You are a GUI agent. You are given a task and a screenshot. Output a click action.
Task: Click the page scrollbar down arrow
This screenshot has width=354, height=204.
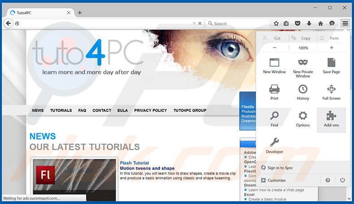pyautogui.click(x=349, y=199)
